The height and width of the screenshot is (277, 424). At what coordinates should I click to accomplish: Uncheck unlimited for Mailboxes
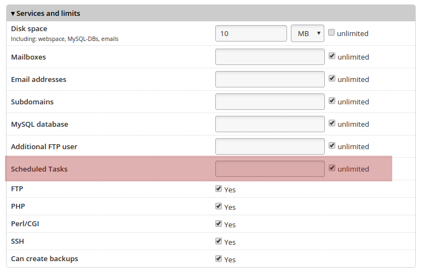tap(332, 56)
